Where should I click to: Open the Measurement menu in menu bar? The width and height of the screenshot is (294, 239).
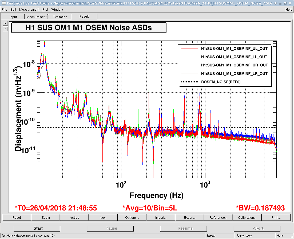coord(29,10)
